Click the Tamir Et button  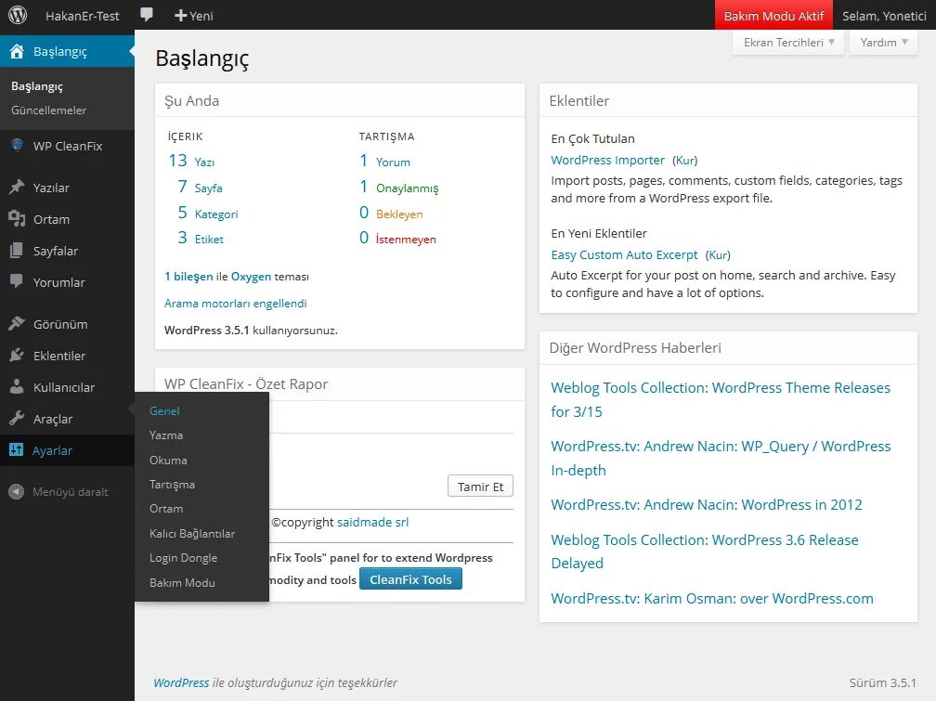(480, 486)
